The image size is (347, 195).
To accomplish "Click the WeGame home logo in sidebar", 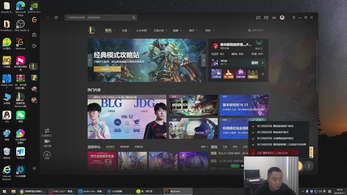I will tap(34, 19).
